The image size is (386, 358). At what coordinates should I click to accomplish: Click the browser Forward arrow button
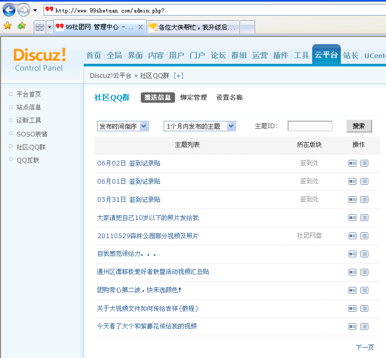click(x=23, y=10)
